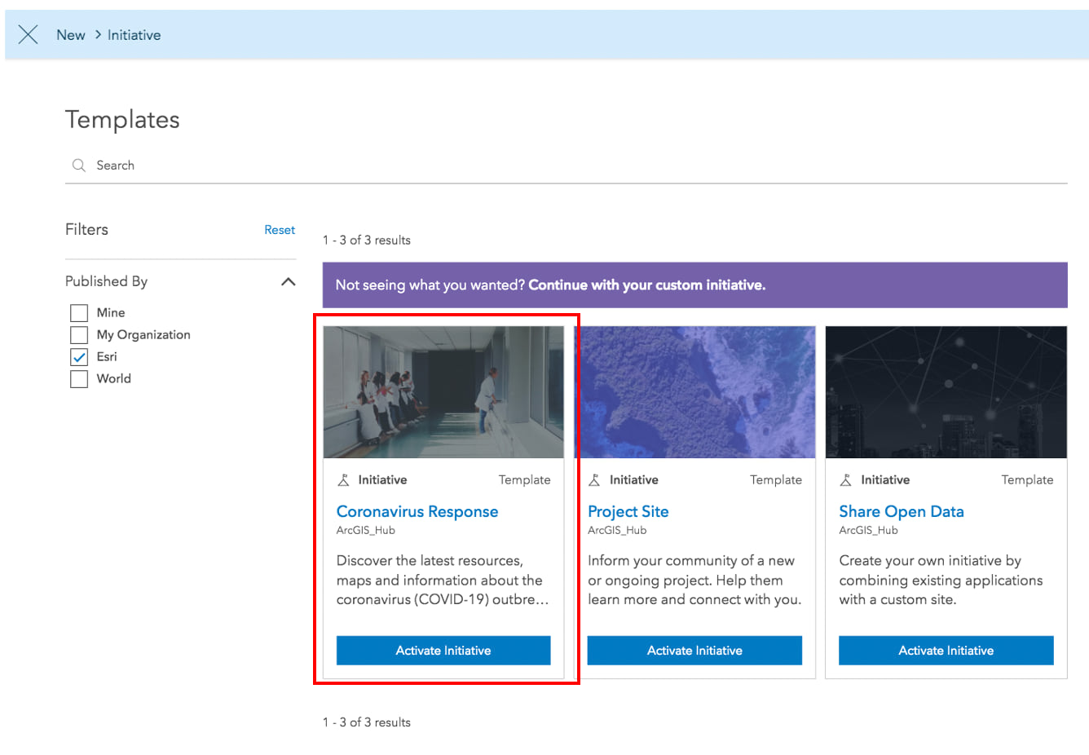Reset all filters

[280, 230]
